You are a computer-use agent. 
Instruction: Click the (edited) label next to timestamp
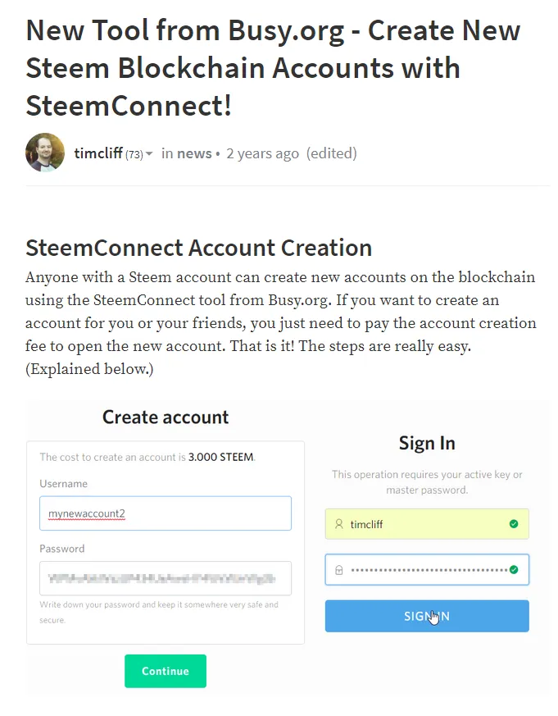[332, 153]
